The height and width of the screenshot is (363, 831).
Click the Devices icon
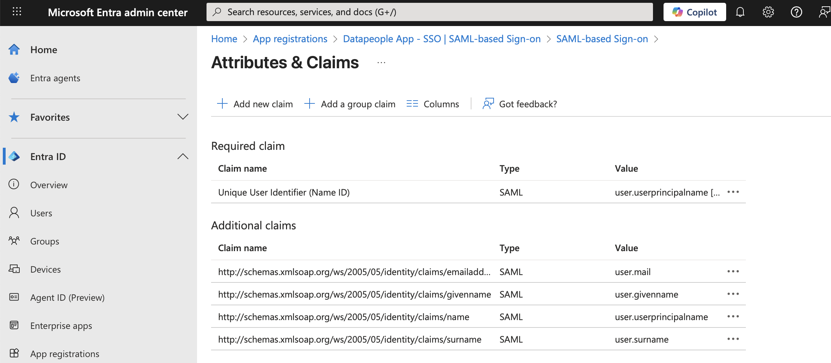click(x=14, y=269)
